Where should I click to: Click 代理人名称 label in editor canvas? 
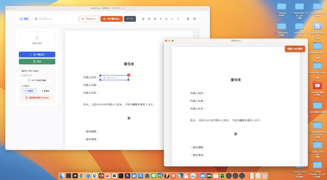pyautogui.click(x=91, y=85)
